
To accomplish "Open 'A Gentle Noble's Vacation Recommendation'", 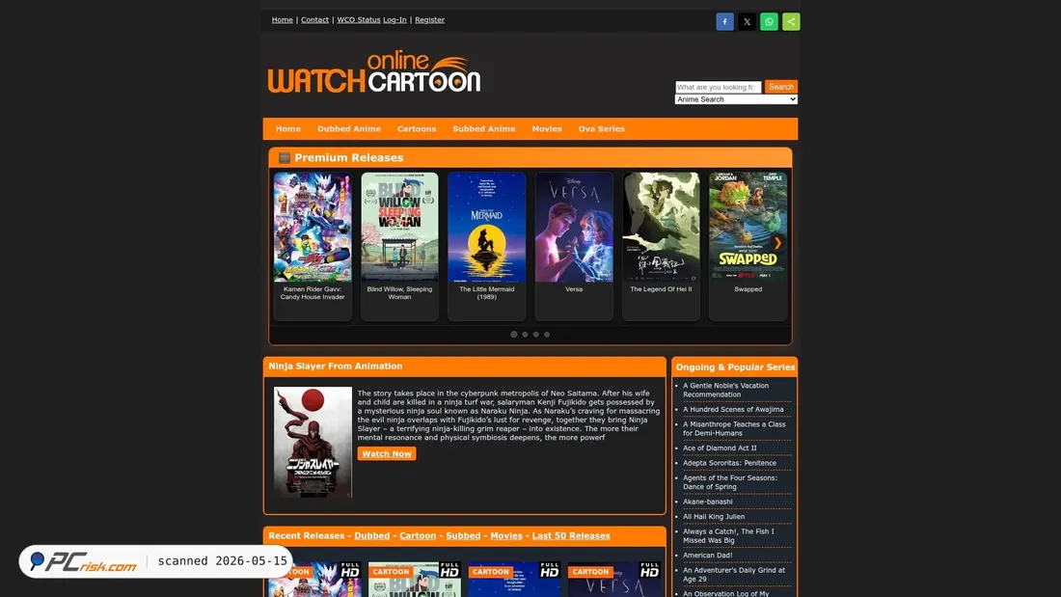I will tap(725, 390).
